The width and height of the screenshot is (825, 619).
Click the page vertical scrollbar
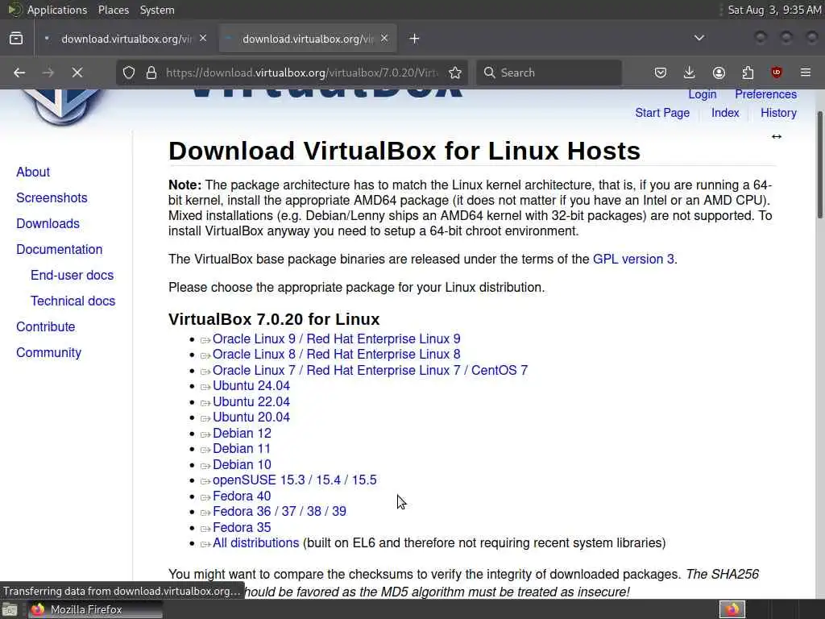820,164
